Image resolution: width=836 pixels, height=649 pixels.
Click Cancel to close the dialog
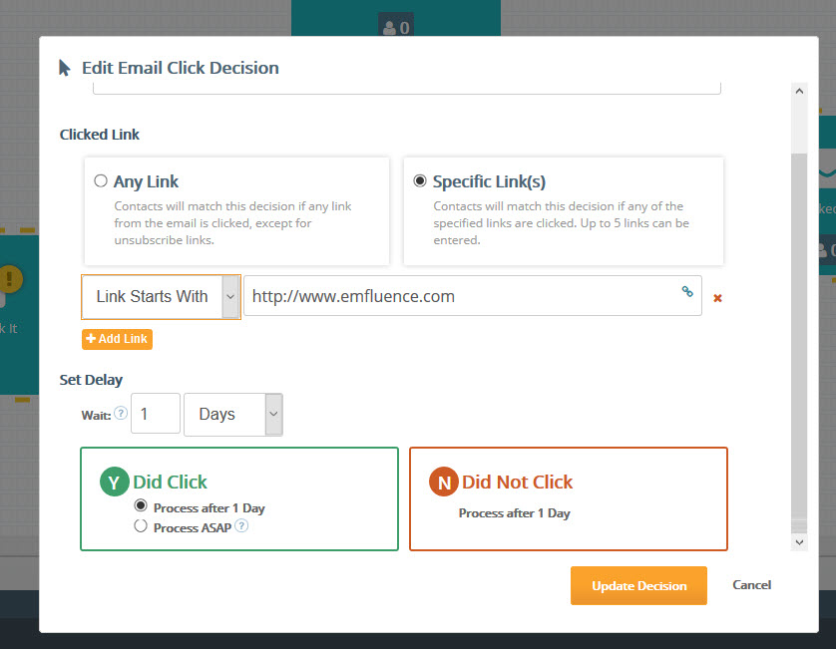(751, 585)
